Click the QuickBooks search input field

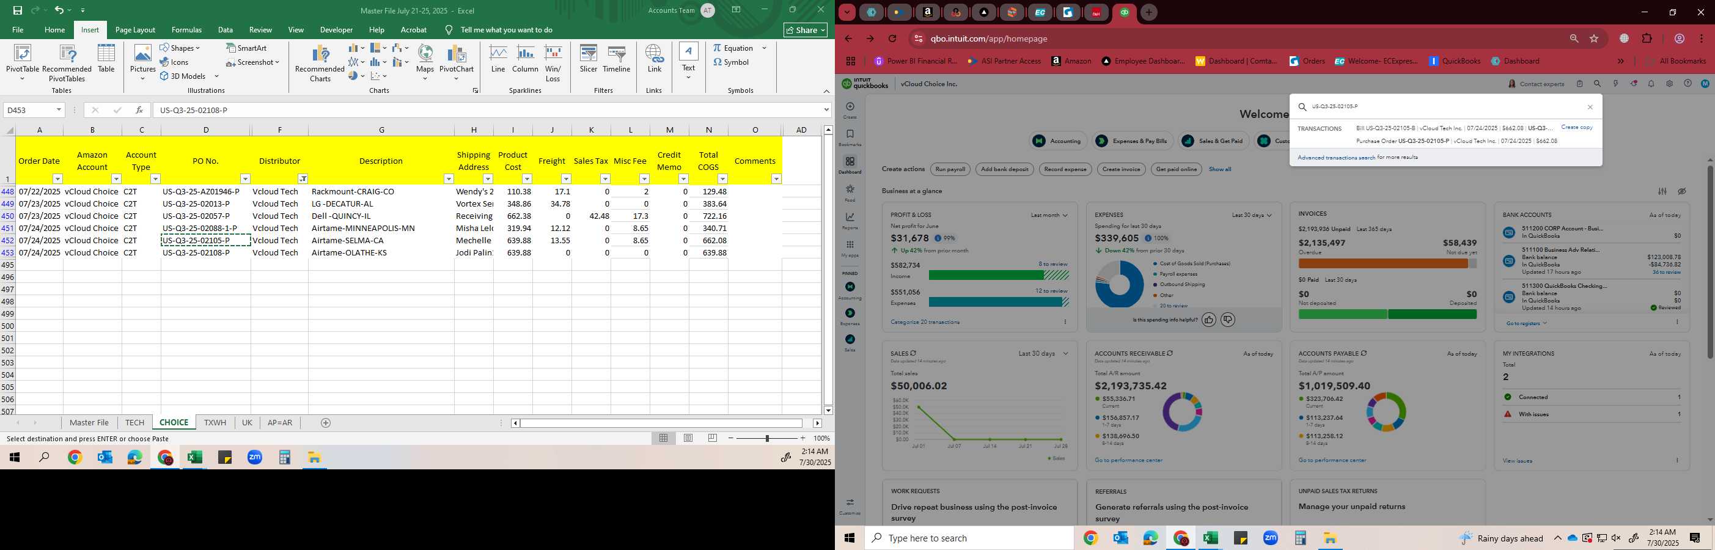[x=1445, y=106]
